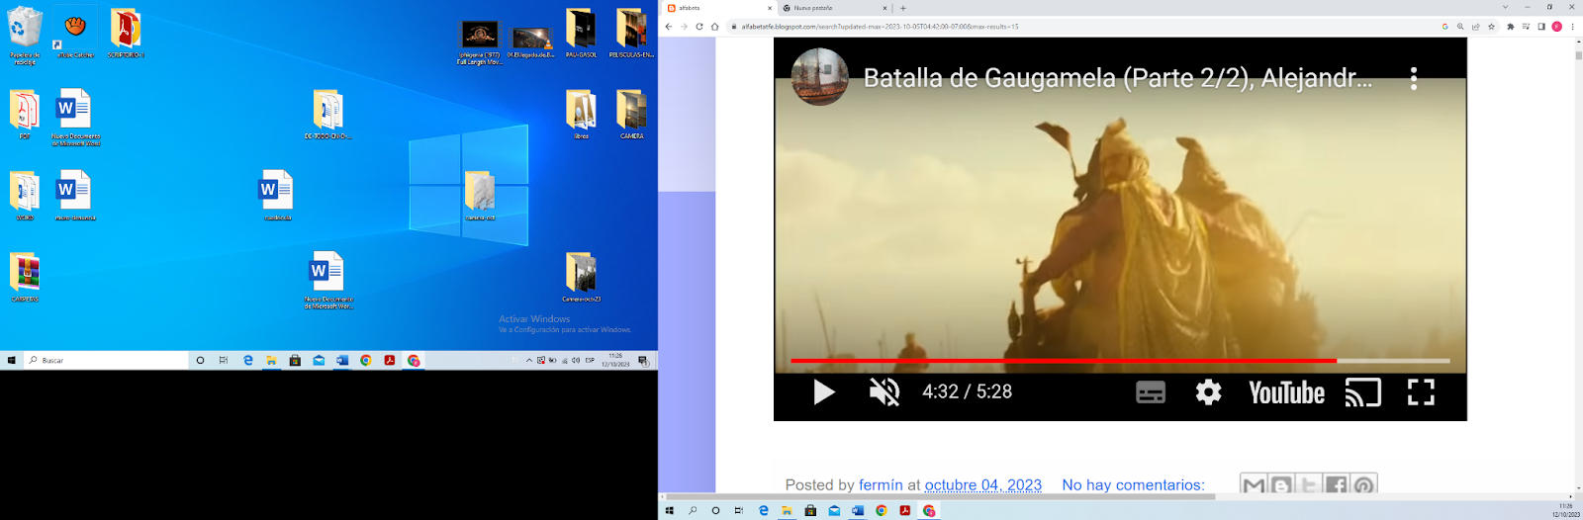Select the PDF folder on desktop
The image size is (1583, 520).
point(25,115)
